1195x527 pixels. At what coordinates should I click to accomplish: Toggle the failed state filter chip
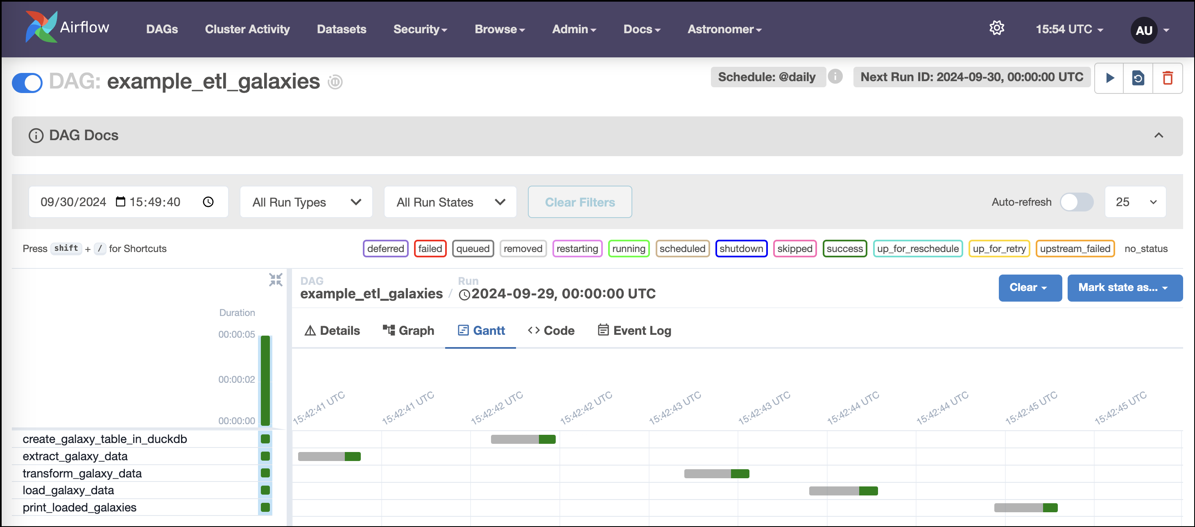coord(430,248)
